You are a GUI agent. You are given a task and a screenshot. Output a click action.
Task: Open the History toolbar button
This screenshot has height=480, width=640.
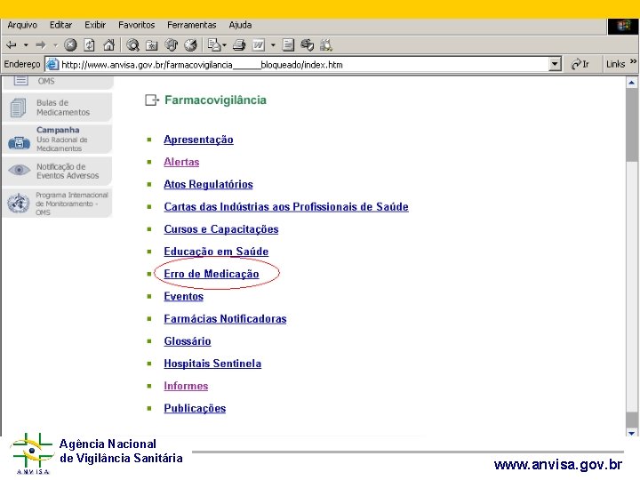click(x=190, y=45)
